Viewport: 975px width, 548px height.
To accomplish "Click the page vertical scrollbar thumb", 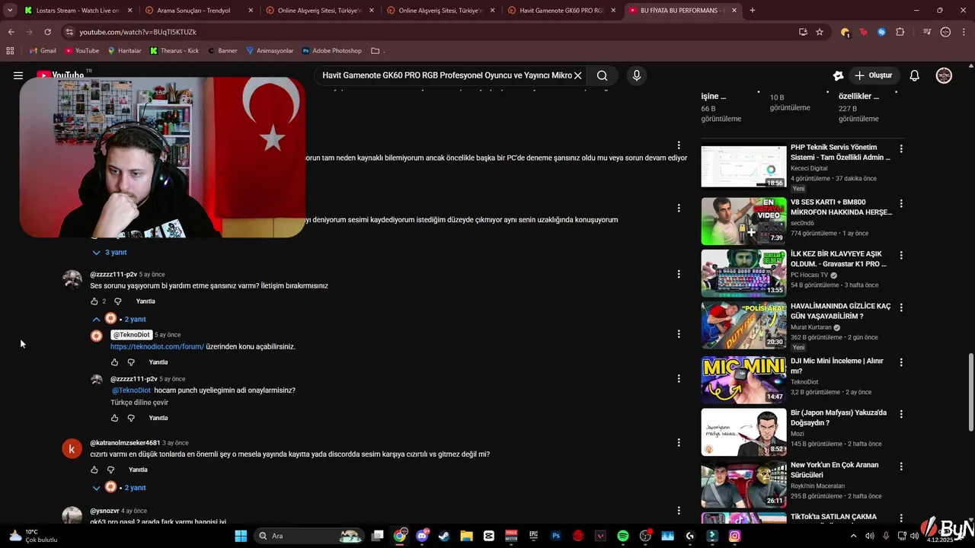I will 970,393.
